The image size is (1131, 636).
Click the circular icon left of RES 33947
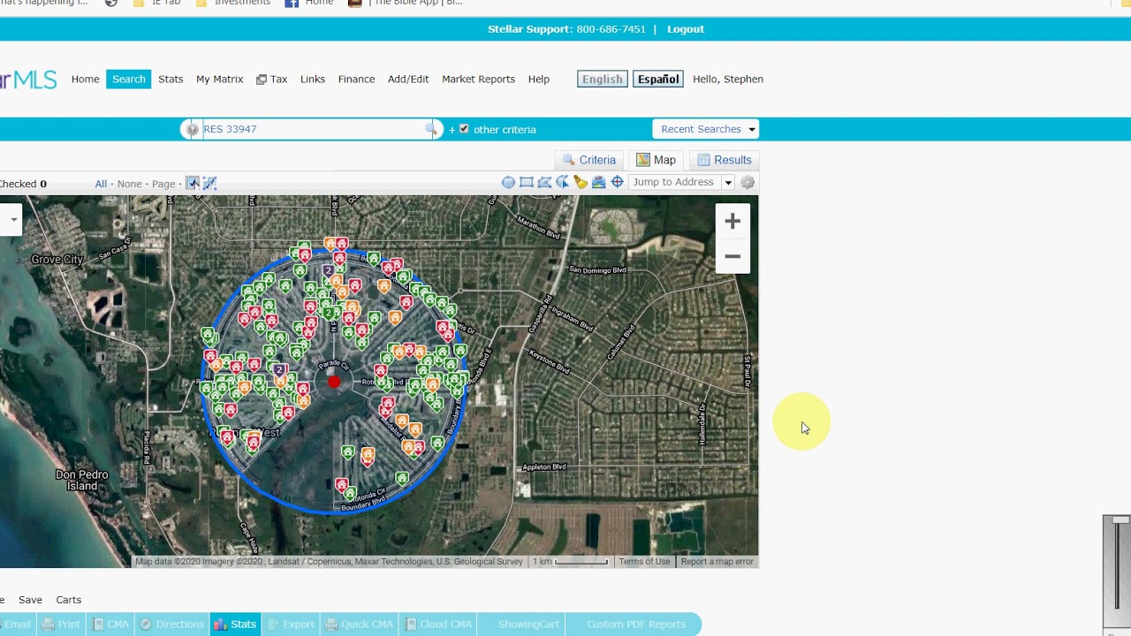click(x=193, y=129)
